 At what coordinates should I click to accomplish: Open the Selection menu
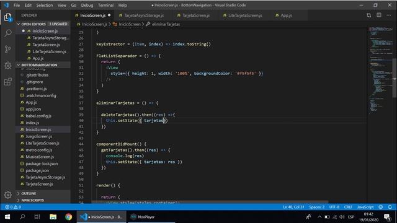click(x=44, y=5)
